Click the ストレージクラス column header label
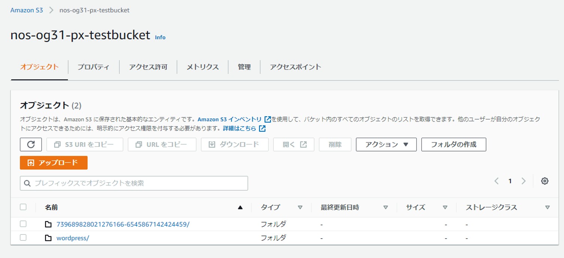Viewport: 564px width, 258px height. [491, 207]
